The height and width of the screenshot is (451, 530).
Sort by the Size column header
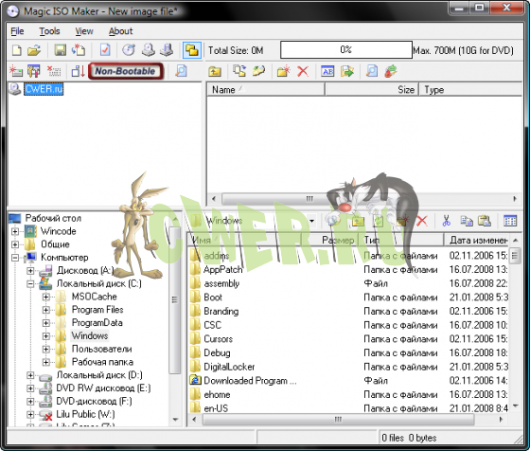372,90
